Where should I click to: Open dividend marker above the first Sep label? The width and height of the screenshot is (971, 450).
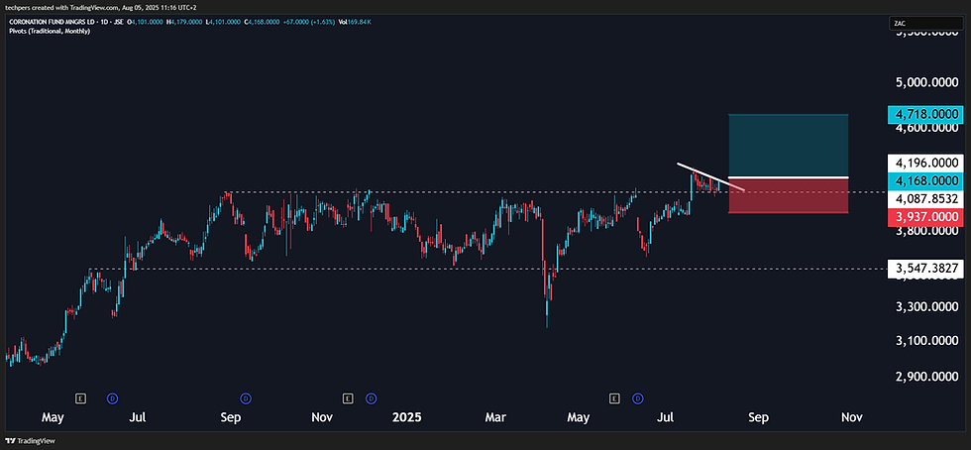pos(246,397)
